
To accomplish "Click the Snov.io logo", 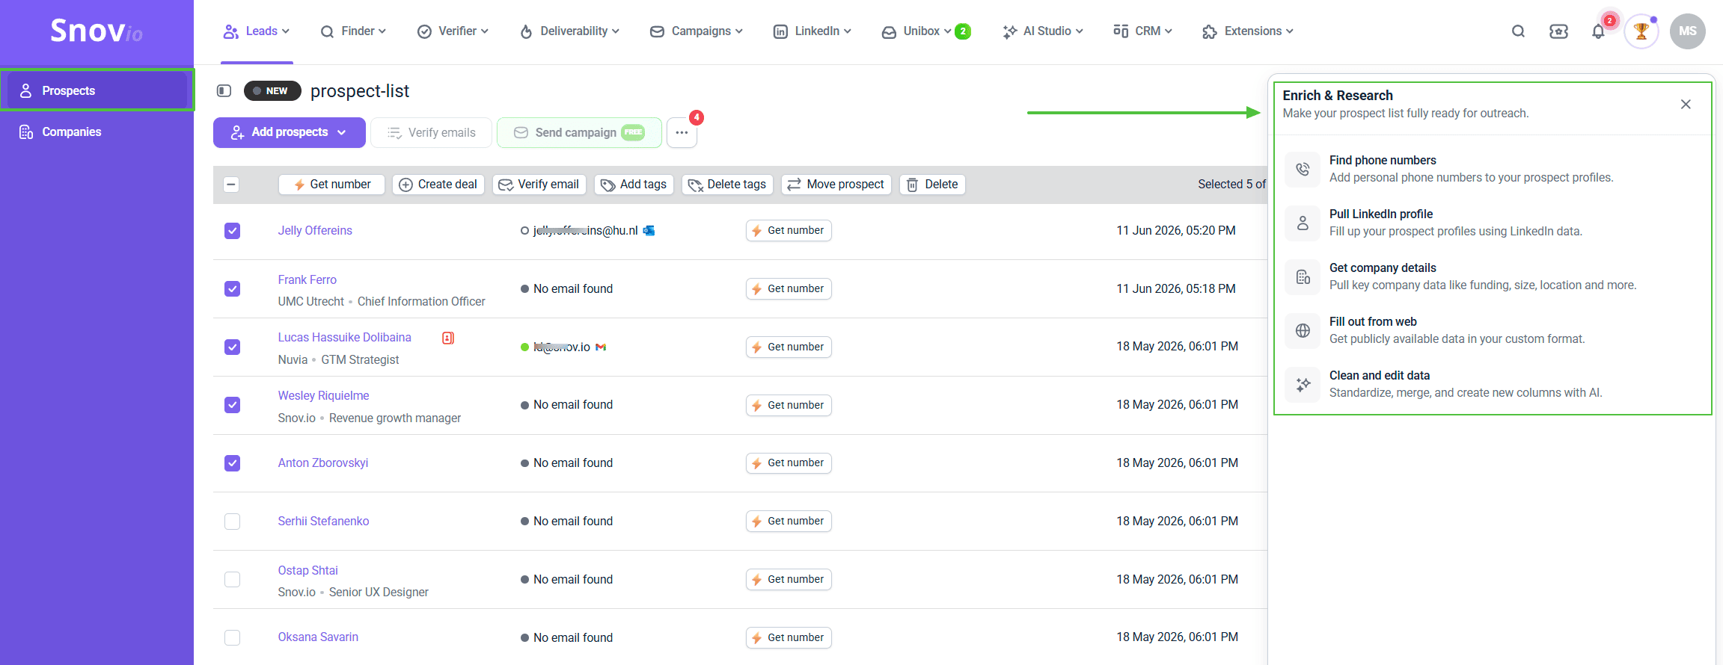I will point(97,31).
